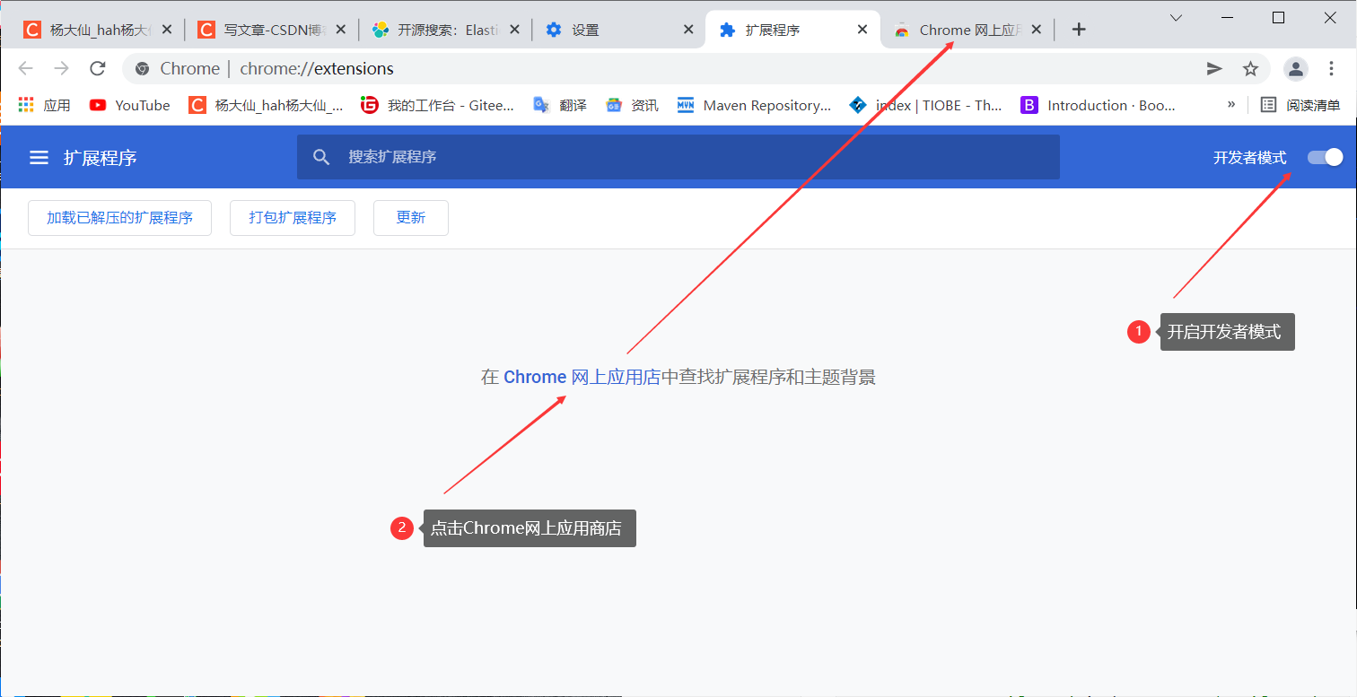Open the 我的工作台 - Gitee bookmark

pos(438,105)
